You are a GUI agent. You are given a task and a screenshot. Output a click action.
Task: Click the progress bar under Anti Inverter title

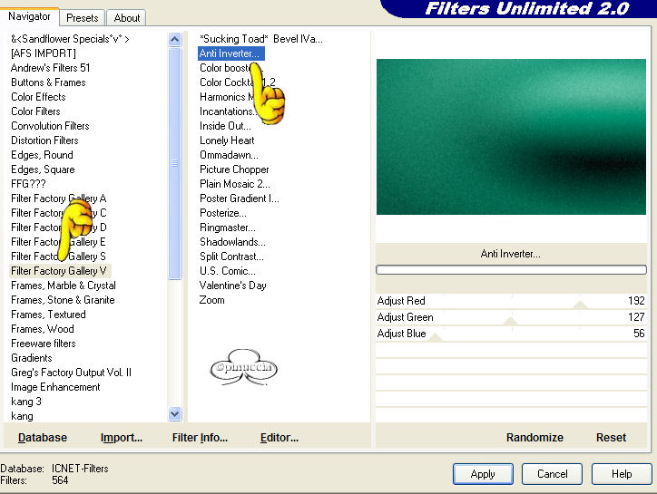tap(511, 270)
